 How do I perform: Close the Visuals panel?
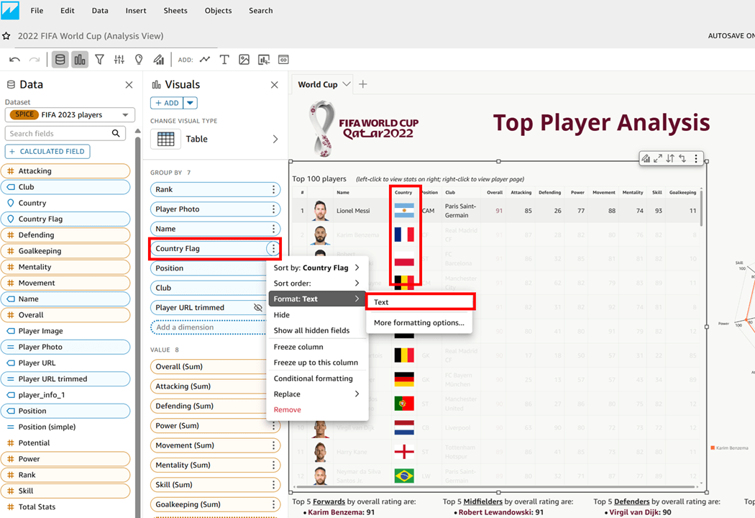275,85
